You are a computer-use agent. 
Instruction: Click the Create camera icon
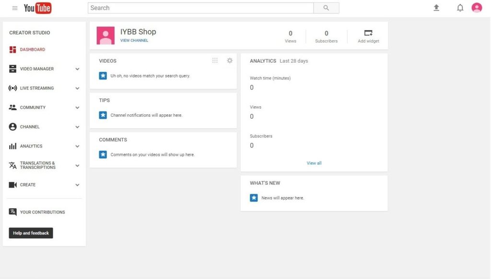coord(12,185)
